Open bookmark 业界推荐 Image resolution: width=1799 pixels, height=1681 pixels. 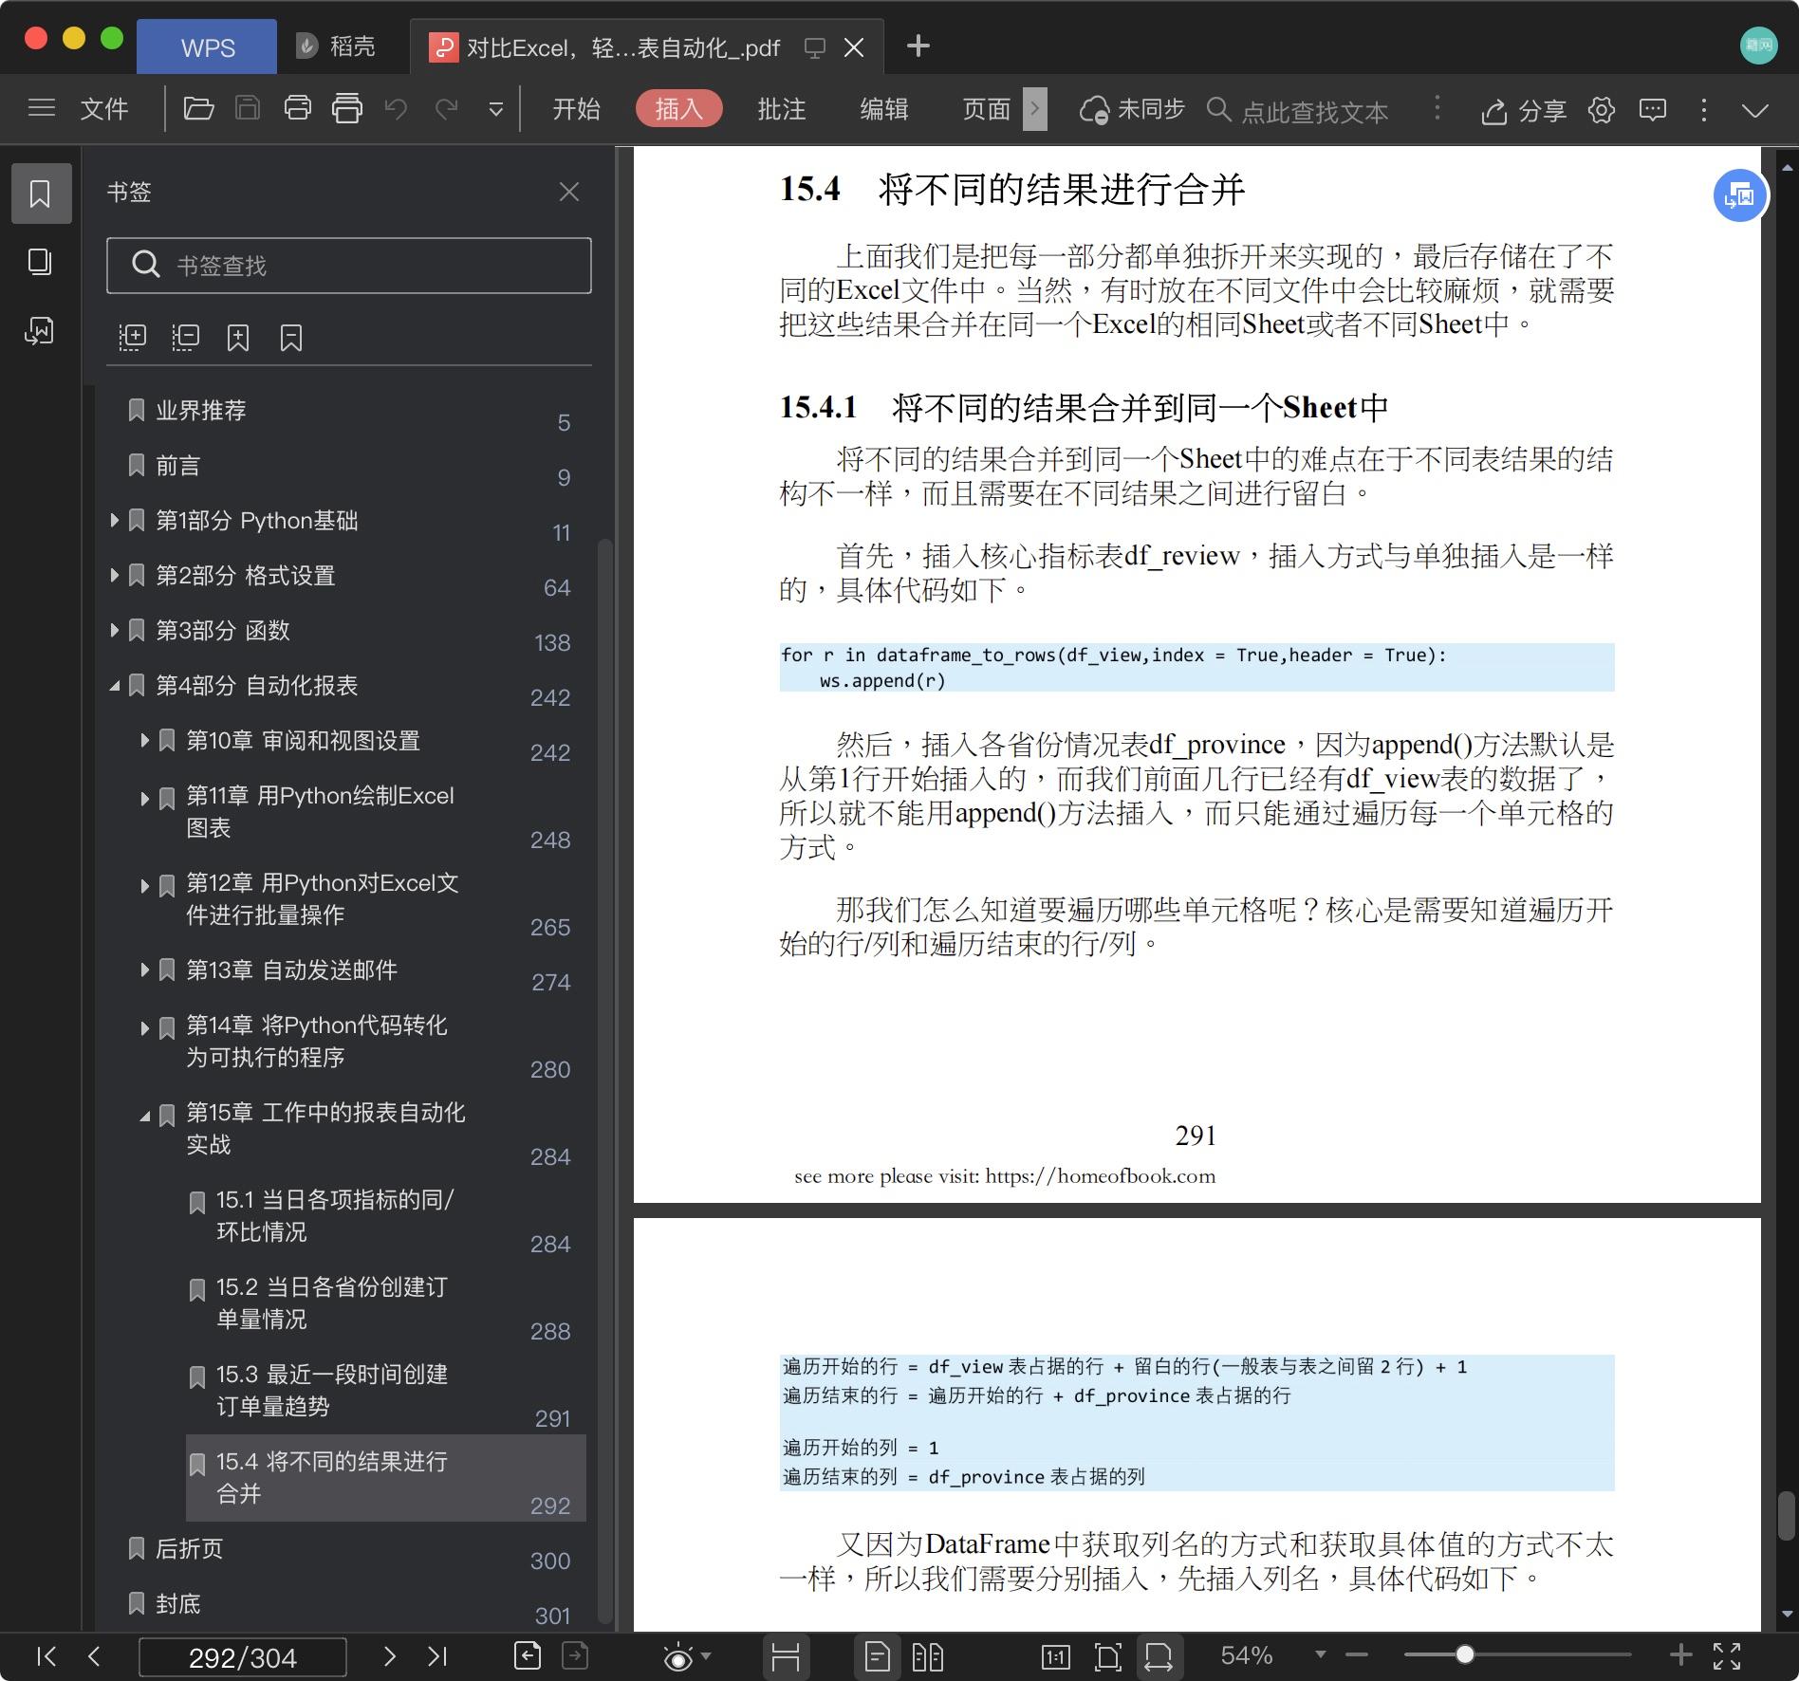tap(201, 411)
